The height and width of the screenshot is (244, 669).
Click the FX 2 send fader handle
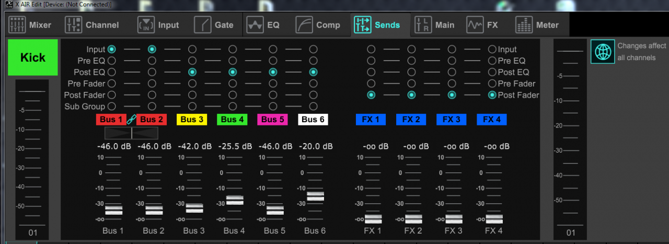[x=413, y=219]
